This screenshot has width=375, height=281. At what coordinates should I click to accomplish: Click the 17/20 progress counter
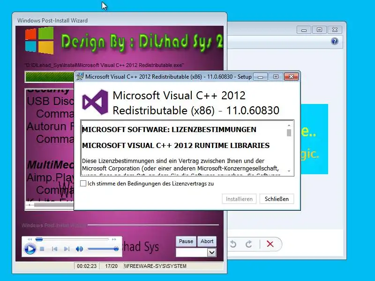coord(111,266)
